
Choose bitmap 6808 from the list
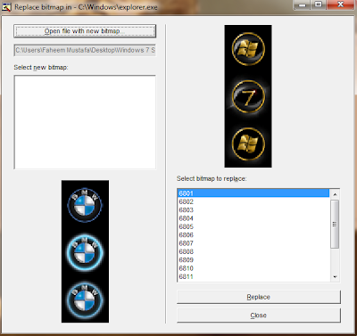tap(253, 251)
